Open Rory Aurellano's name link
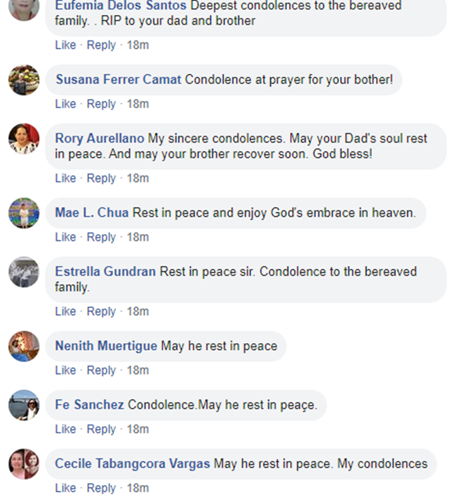The height and width of the screenshot is (499, 473). [100, 139]
